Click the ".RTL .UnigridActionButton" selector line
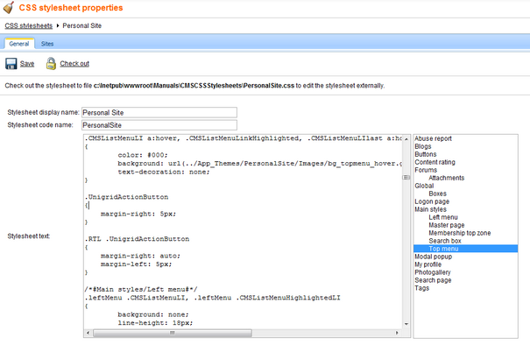The width and height of the screenshot is (530, 345). coord(137,239)
